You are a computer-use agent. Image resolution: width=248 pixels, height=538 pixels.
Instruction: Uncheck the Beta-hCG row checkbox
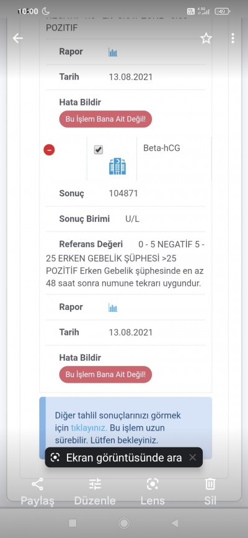(x=99, y=150)
